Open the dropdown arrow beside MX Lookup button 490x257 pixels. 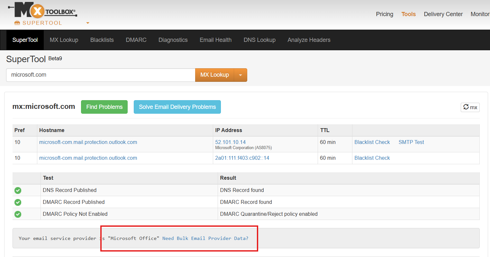click(x=240, y=75)
